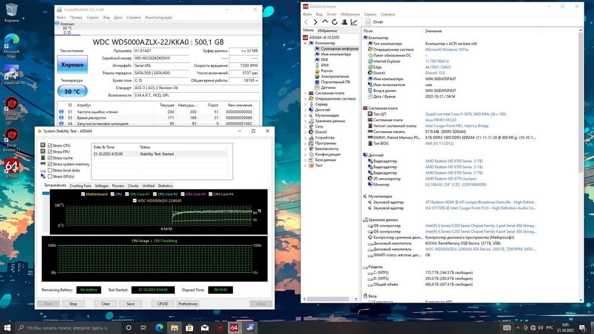The image size is (594, 334).
Task: Expand Хранение данных tree node
Action: [305, 121]
